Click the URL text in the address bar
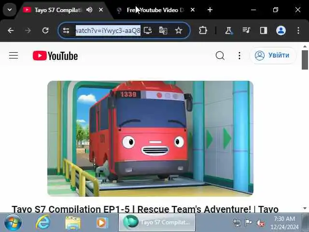This screenshot has width=309, height=232. [108, 30]
